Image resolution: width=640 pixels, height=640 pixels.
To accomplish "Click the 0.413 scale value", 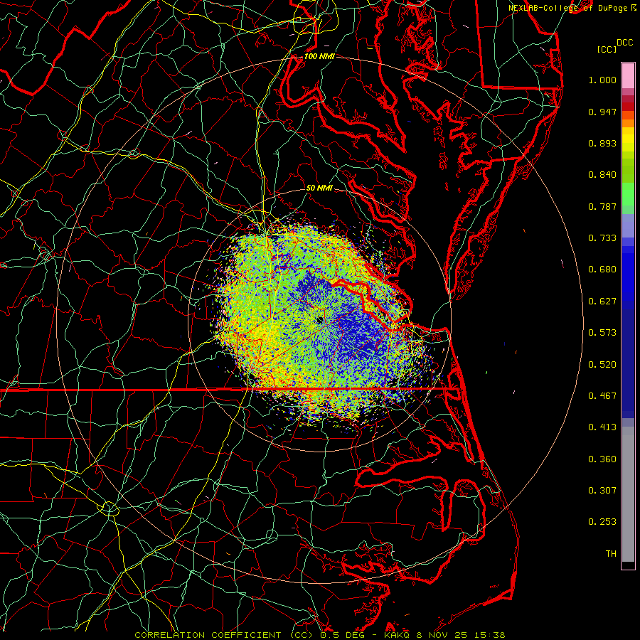I will coord(602,427).
